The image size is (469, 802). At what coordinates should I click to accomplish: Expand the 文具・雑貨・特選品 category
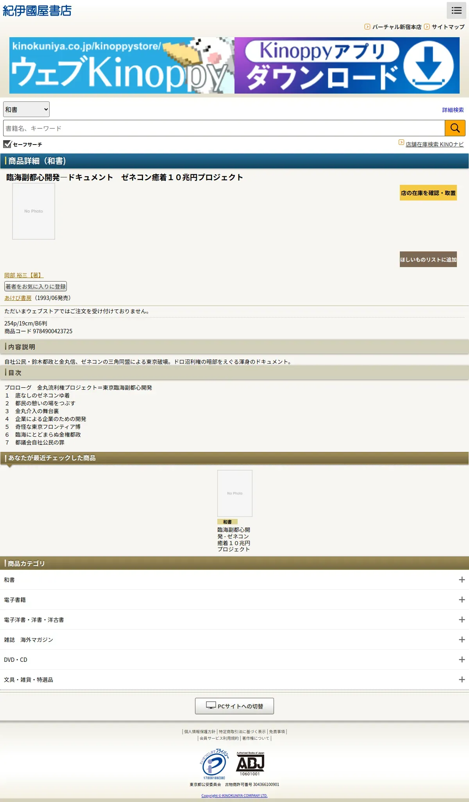234,679
